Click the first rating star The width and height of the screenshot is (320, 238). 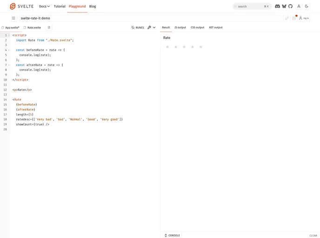[167, 47]
